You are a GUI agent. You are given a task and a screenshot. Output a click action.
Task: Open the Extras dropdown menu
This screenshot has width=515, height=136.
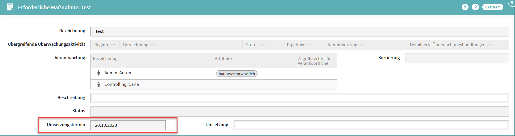492,7
